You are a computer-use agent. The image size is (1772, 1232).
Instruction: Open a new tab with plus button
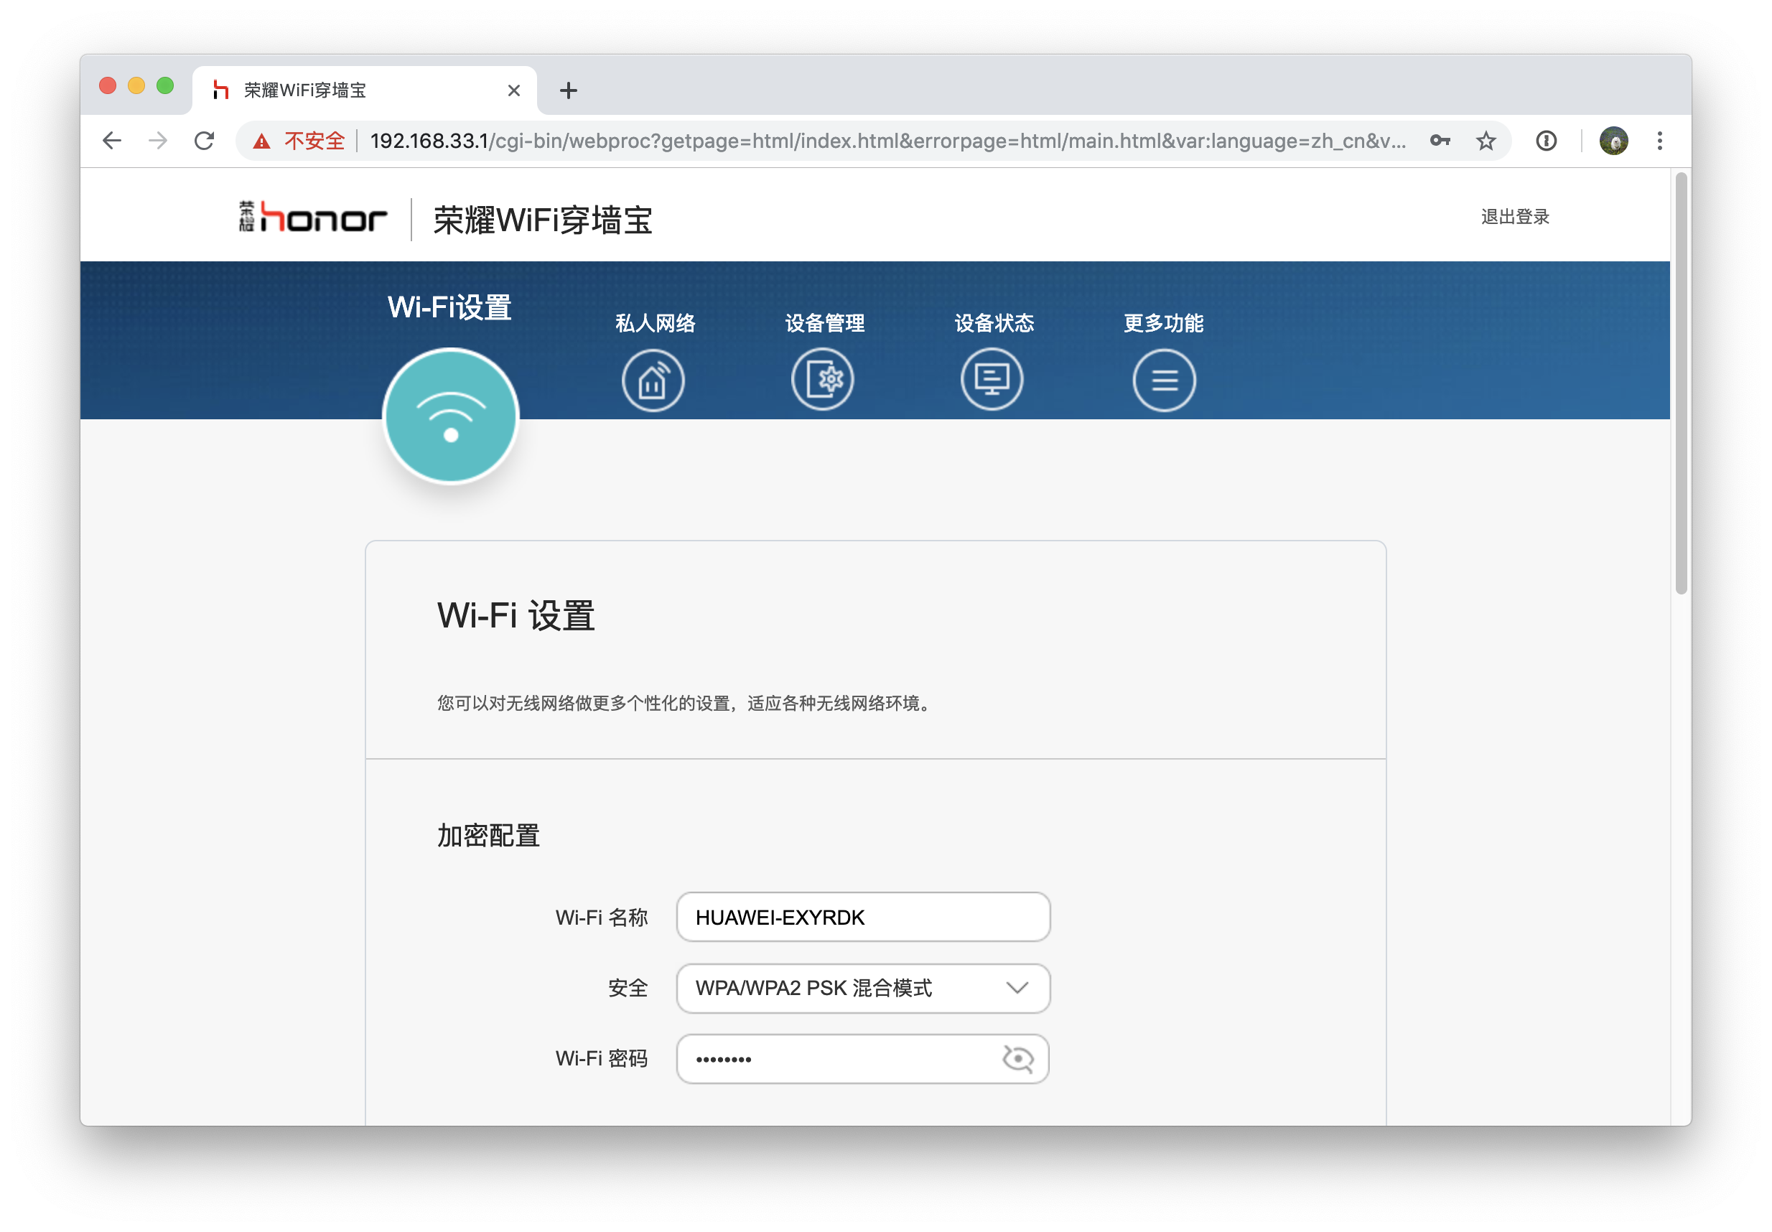click(568, 90)
